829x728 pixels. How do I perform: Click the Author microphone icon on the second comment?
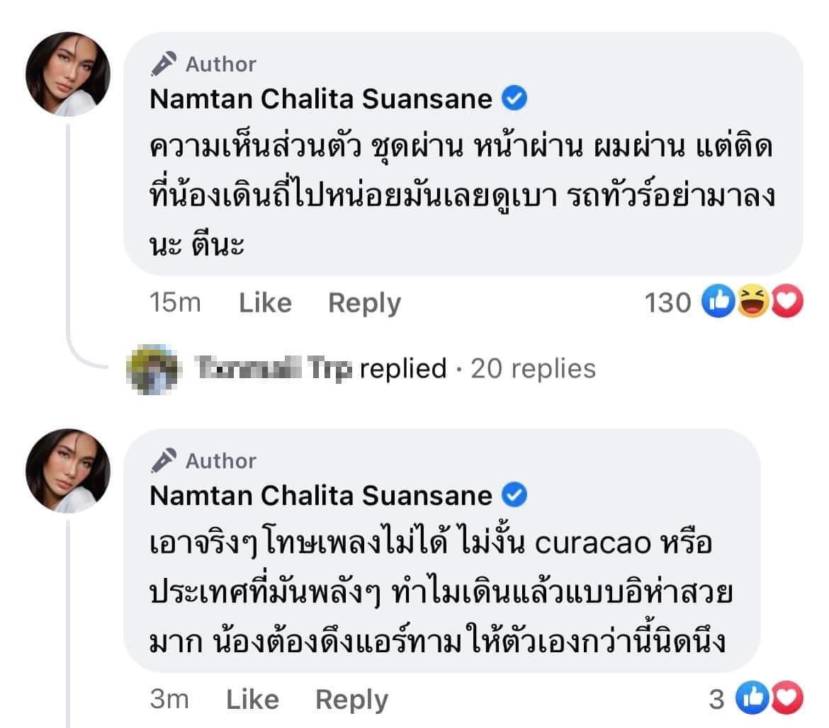coord(164,461)
